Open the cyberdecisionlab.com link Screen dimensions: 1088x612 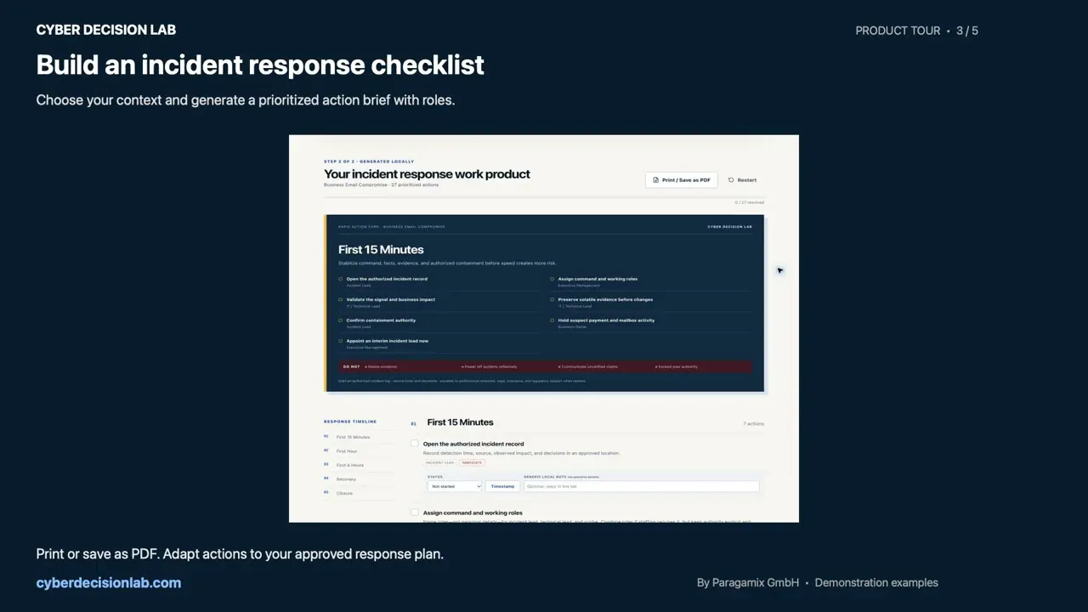click(109, 583)
